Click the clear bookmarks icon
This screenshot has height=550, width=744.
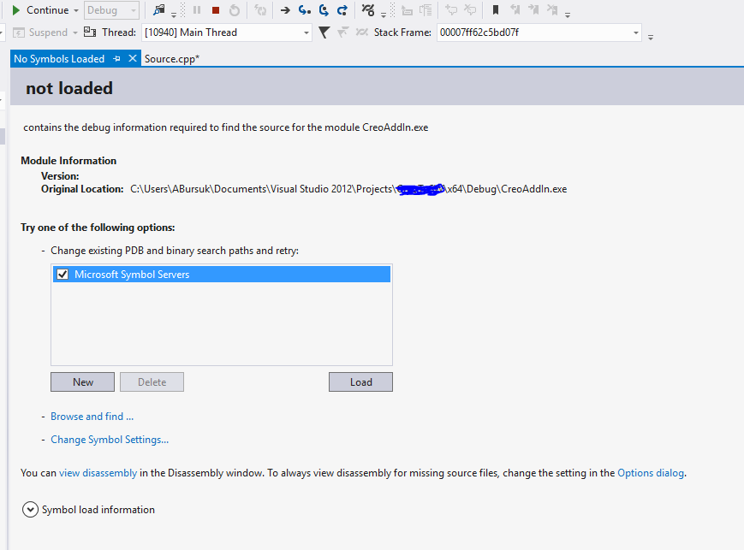coord(552,10)
